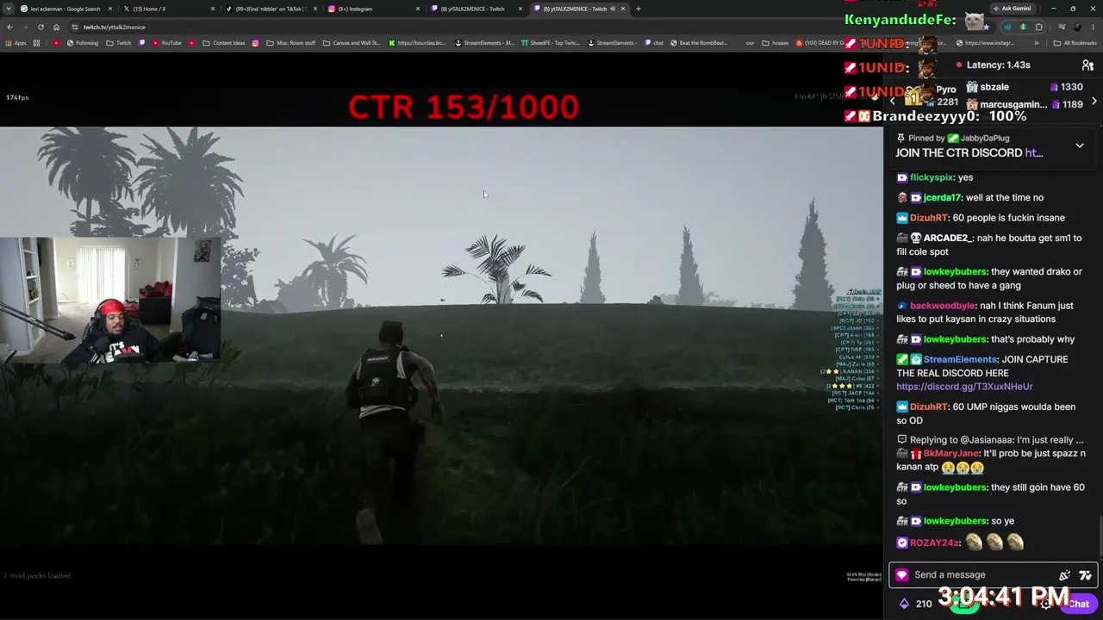Expand the pinned message by JabbyDaPlug

pos(1080,146)
